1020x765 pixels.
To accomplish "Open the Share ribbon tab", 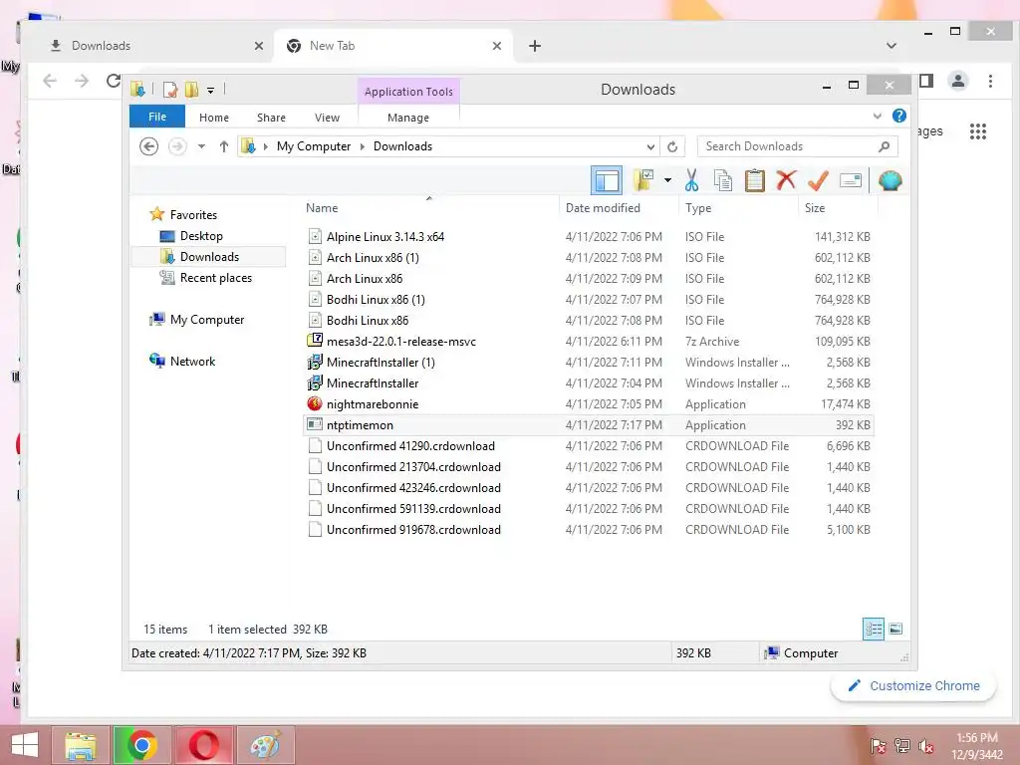I will [x=271, y=118].
